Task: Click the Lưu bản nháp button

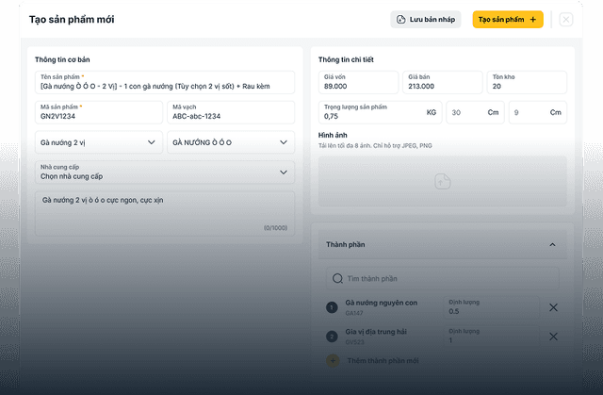Action: tap(426, 19)
